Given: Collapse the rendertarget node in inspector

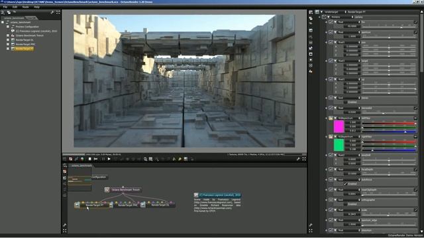Looking at the screenshot, I should click(321, 12).
